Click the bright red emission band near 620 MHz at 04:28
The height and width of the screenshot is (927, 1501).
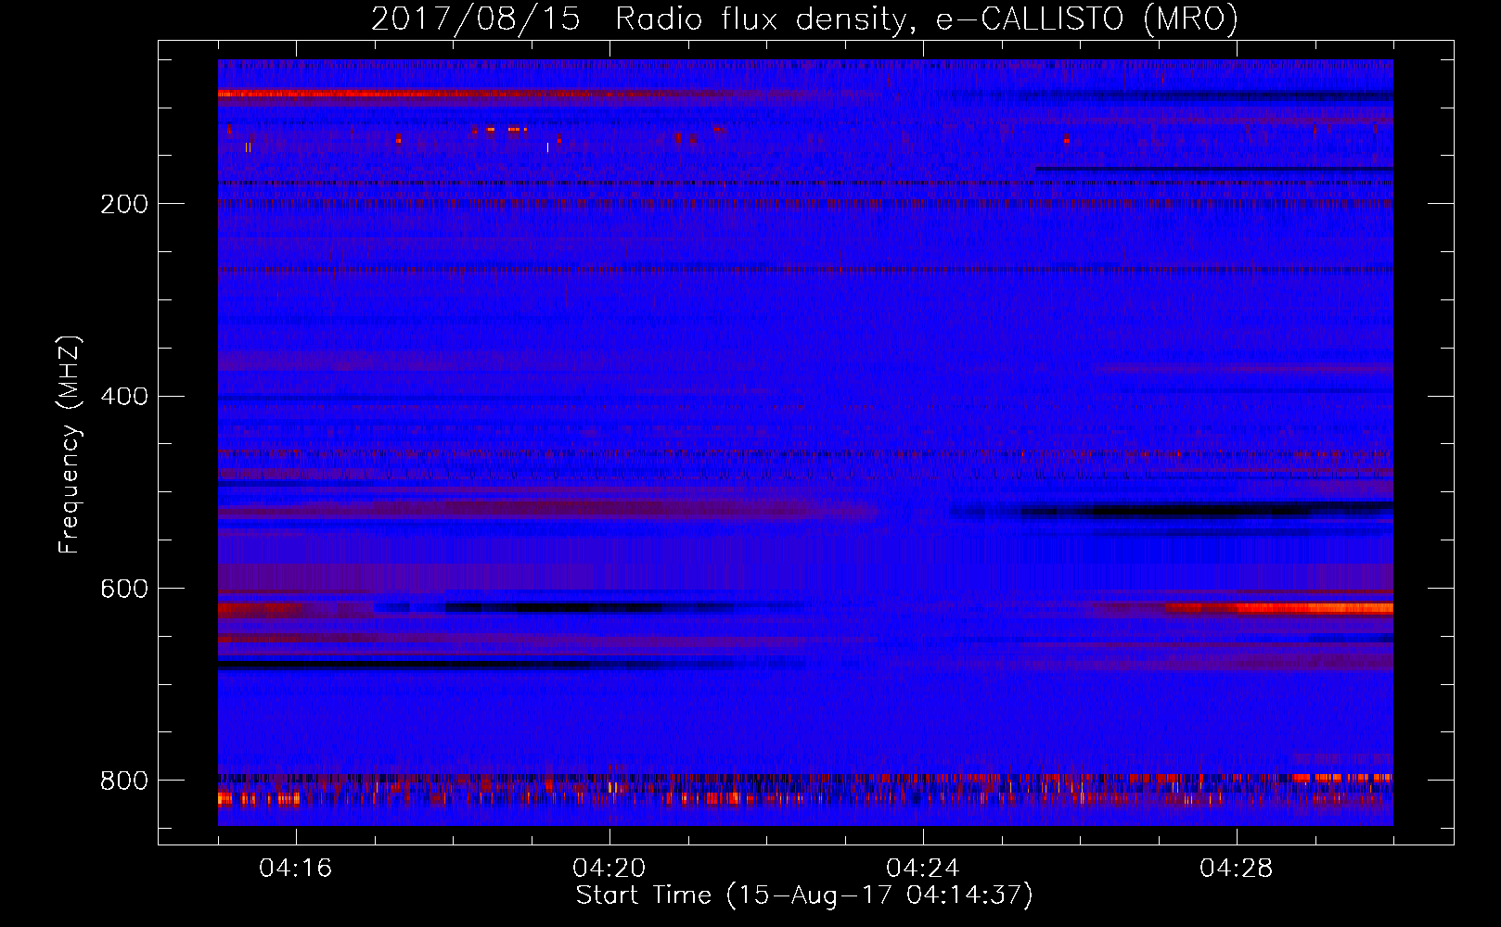[1280, 608]
